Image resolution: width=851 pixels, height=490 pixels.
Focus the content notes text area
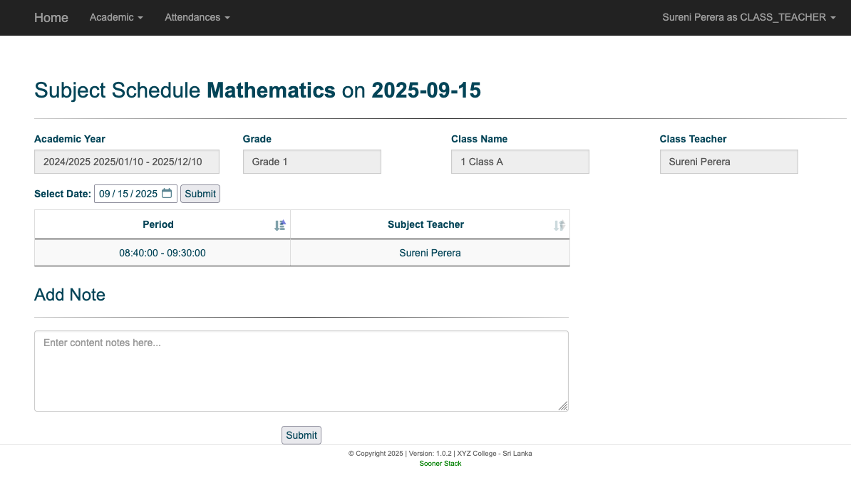[x=301, y=370]
